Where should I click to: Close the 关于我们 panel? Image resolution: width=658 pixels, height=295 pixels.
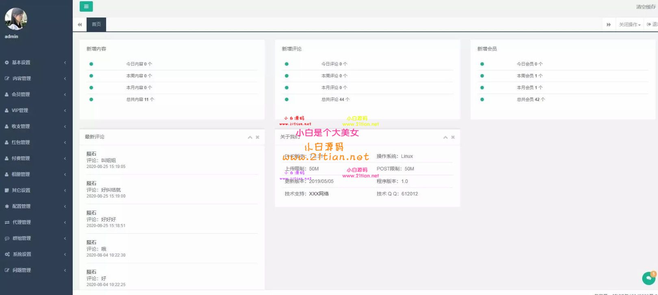pos(453,137)
